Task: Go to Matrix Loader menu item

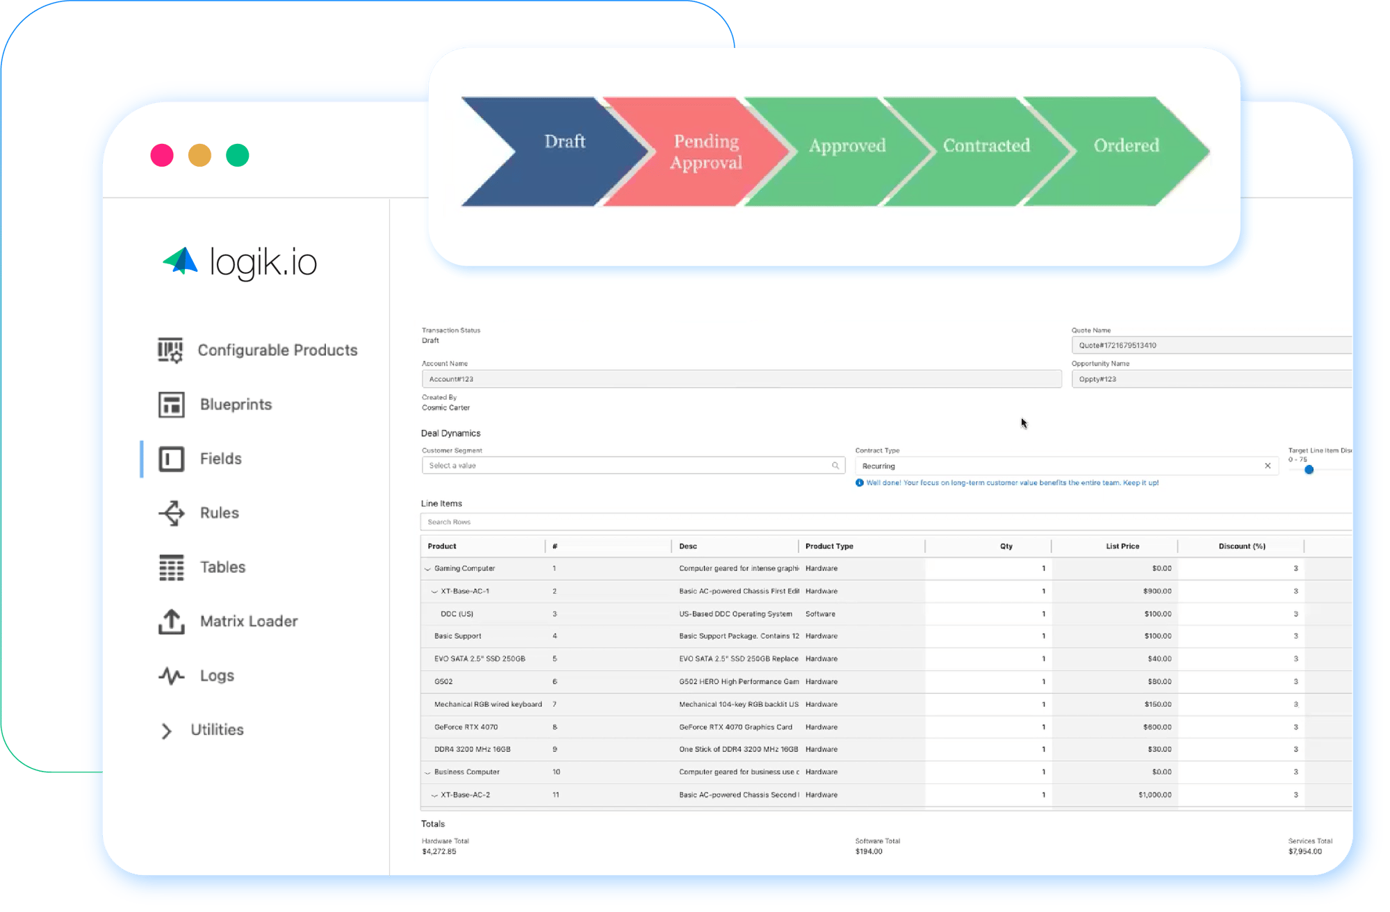Action: (x=249, y=621)
